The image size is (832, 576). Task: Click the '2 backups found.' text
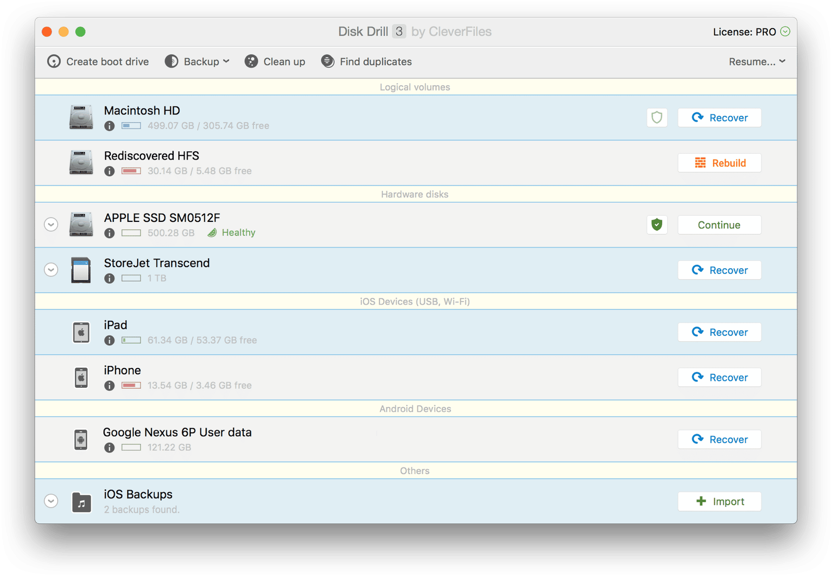141,509
